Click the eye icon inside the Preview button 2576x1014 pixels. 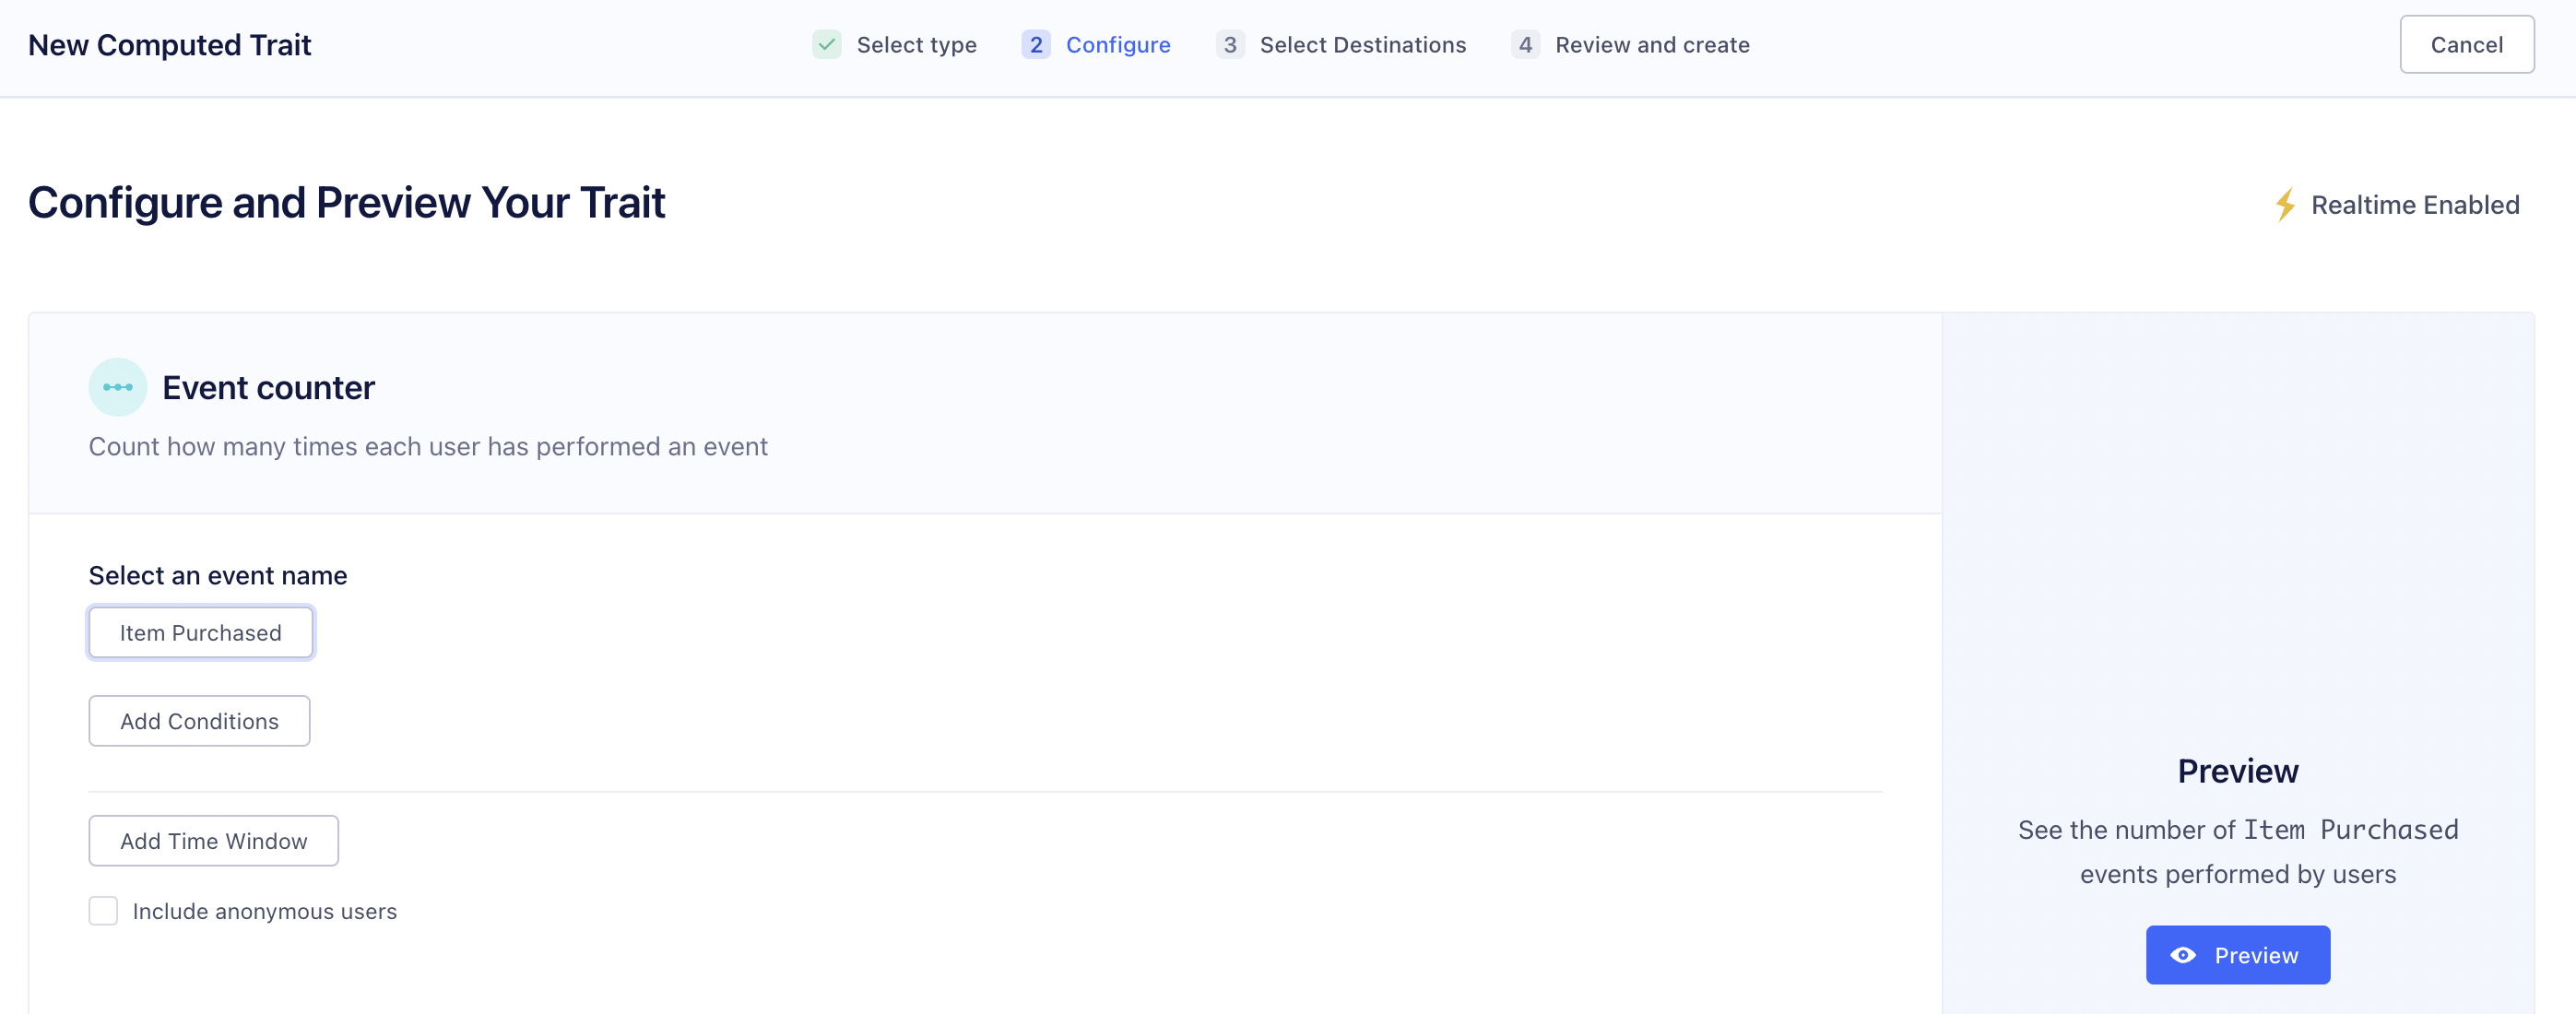point(2182,955)
